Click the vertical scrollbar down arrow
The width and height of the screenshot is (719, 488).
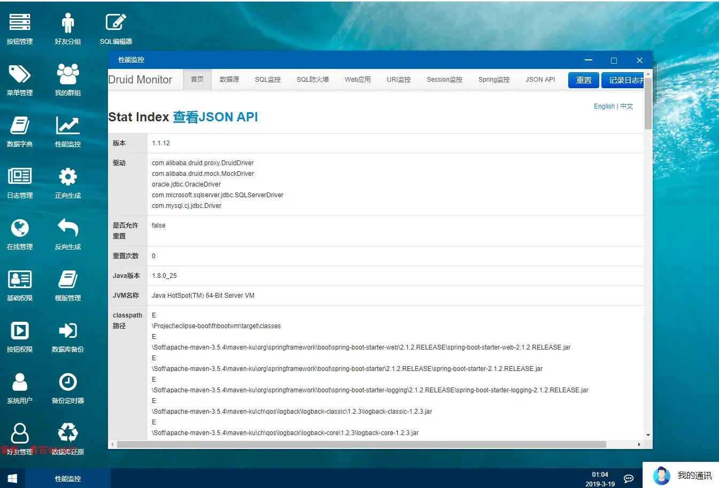(x=648, y=435)
